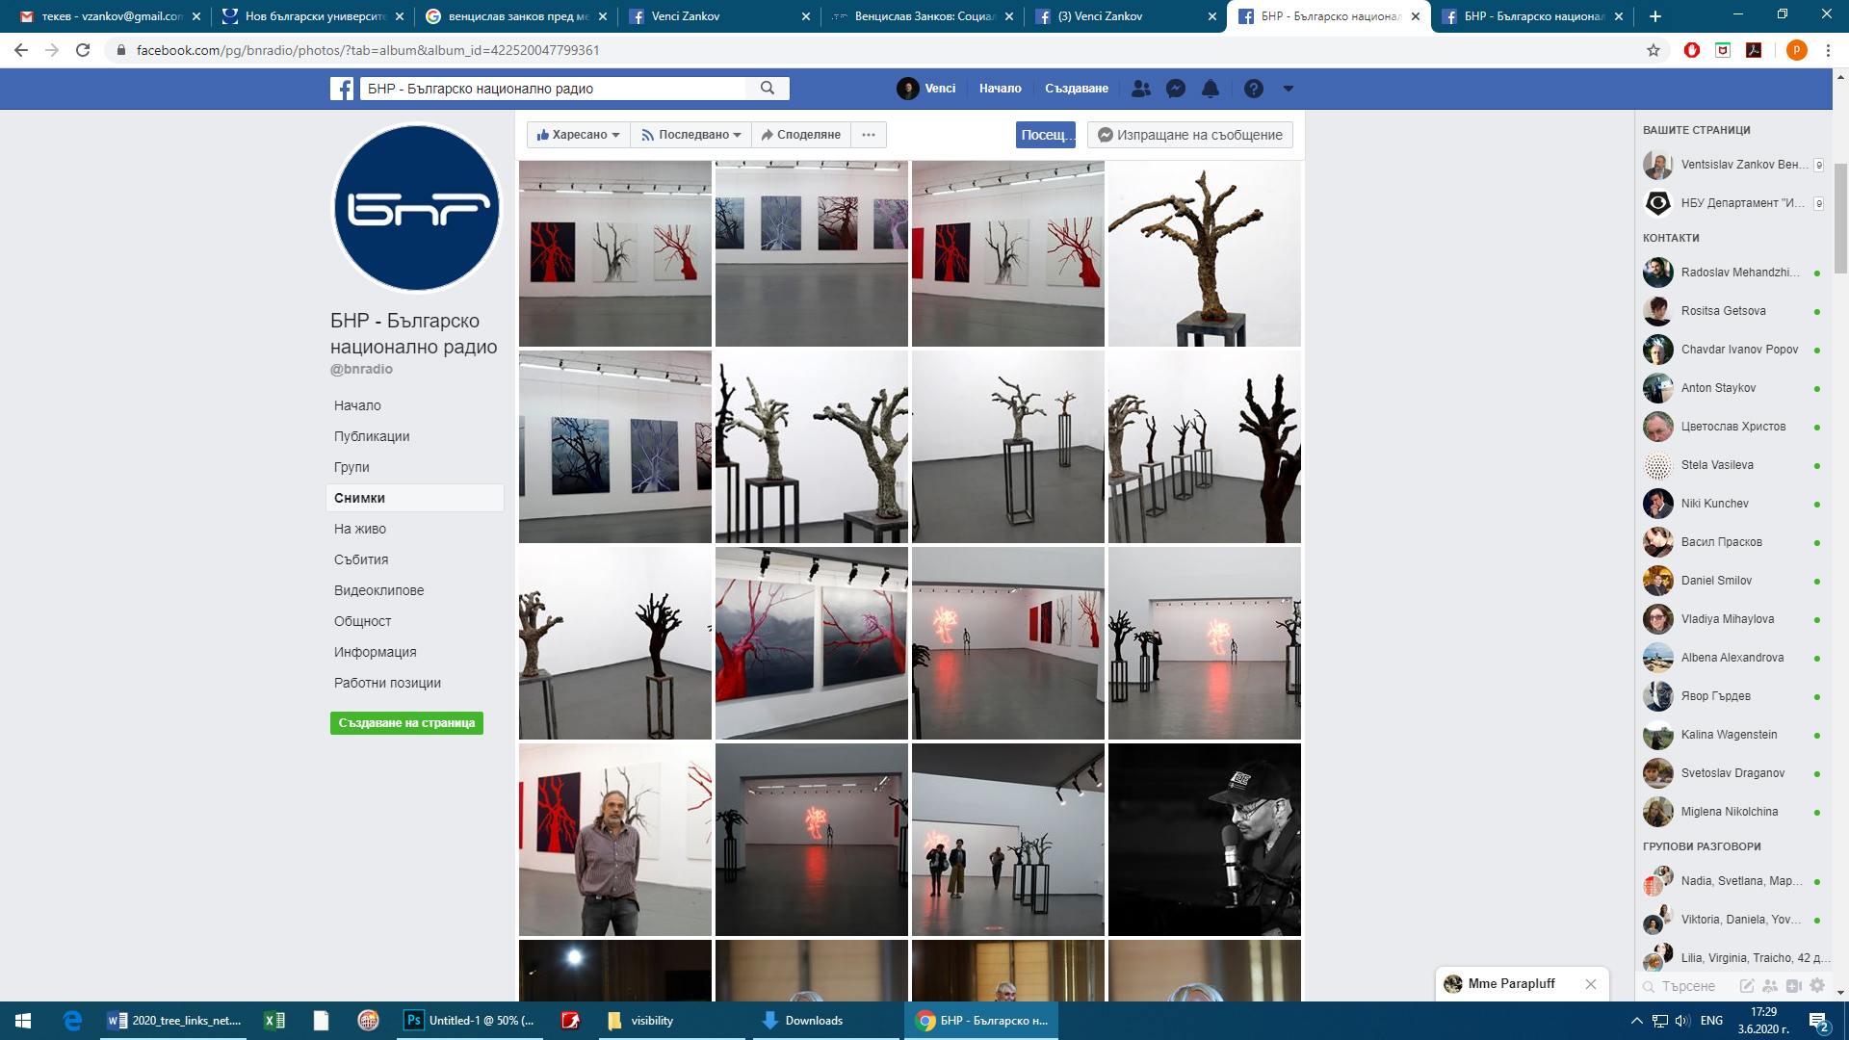The width and height of the screenshot is (1849, 1040).
Task: Open black-and-white photo of man with microphone
Action: [1205, 840]
